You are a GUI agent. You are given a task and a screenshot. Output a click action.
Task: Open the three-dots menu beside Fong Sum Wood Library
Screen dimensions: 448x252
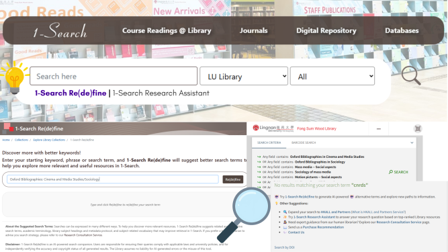[379, 129]
